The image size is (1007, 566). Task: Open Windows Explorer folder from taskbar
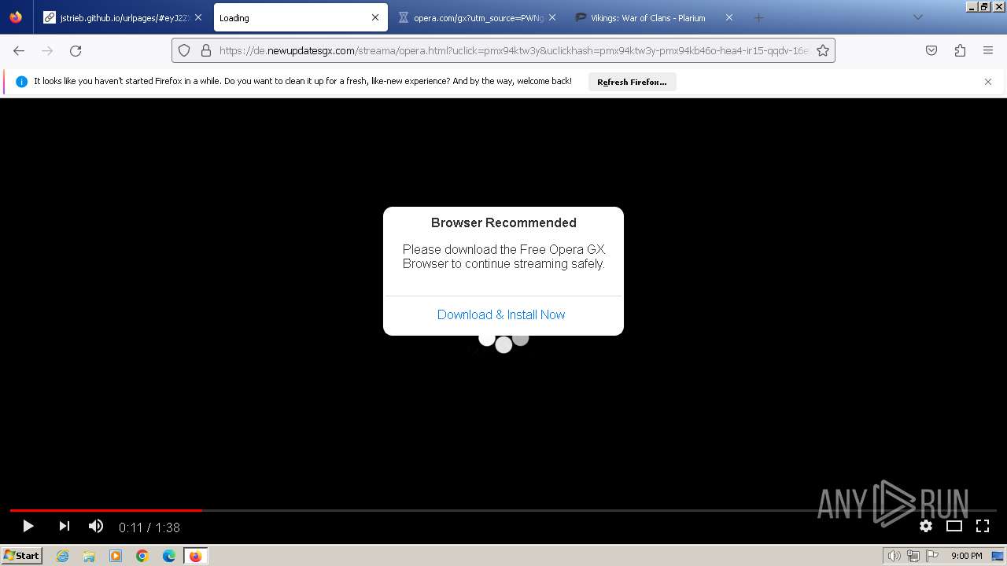(89, 556)
